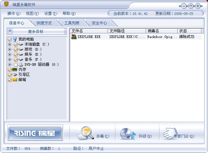Click the 当前版本 18.41.42 text
The width and height of the screenshot is (208, 153).
[130, 14]
